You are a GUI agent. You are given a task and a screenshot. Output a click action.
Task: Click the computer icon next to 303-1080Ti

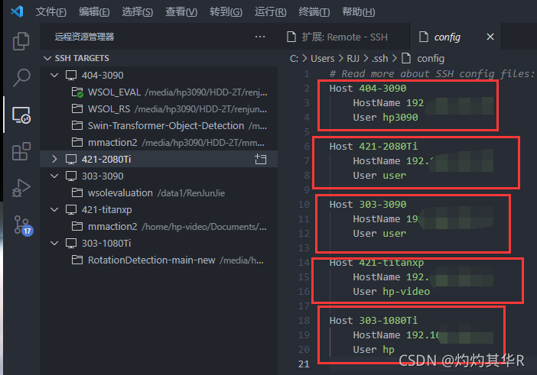[x=71, y=244]
